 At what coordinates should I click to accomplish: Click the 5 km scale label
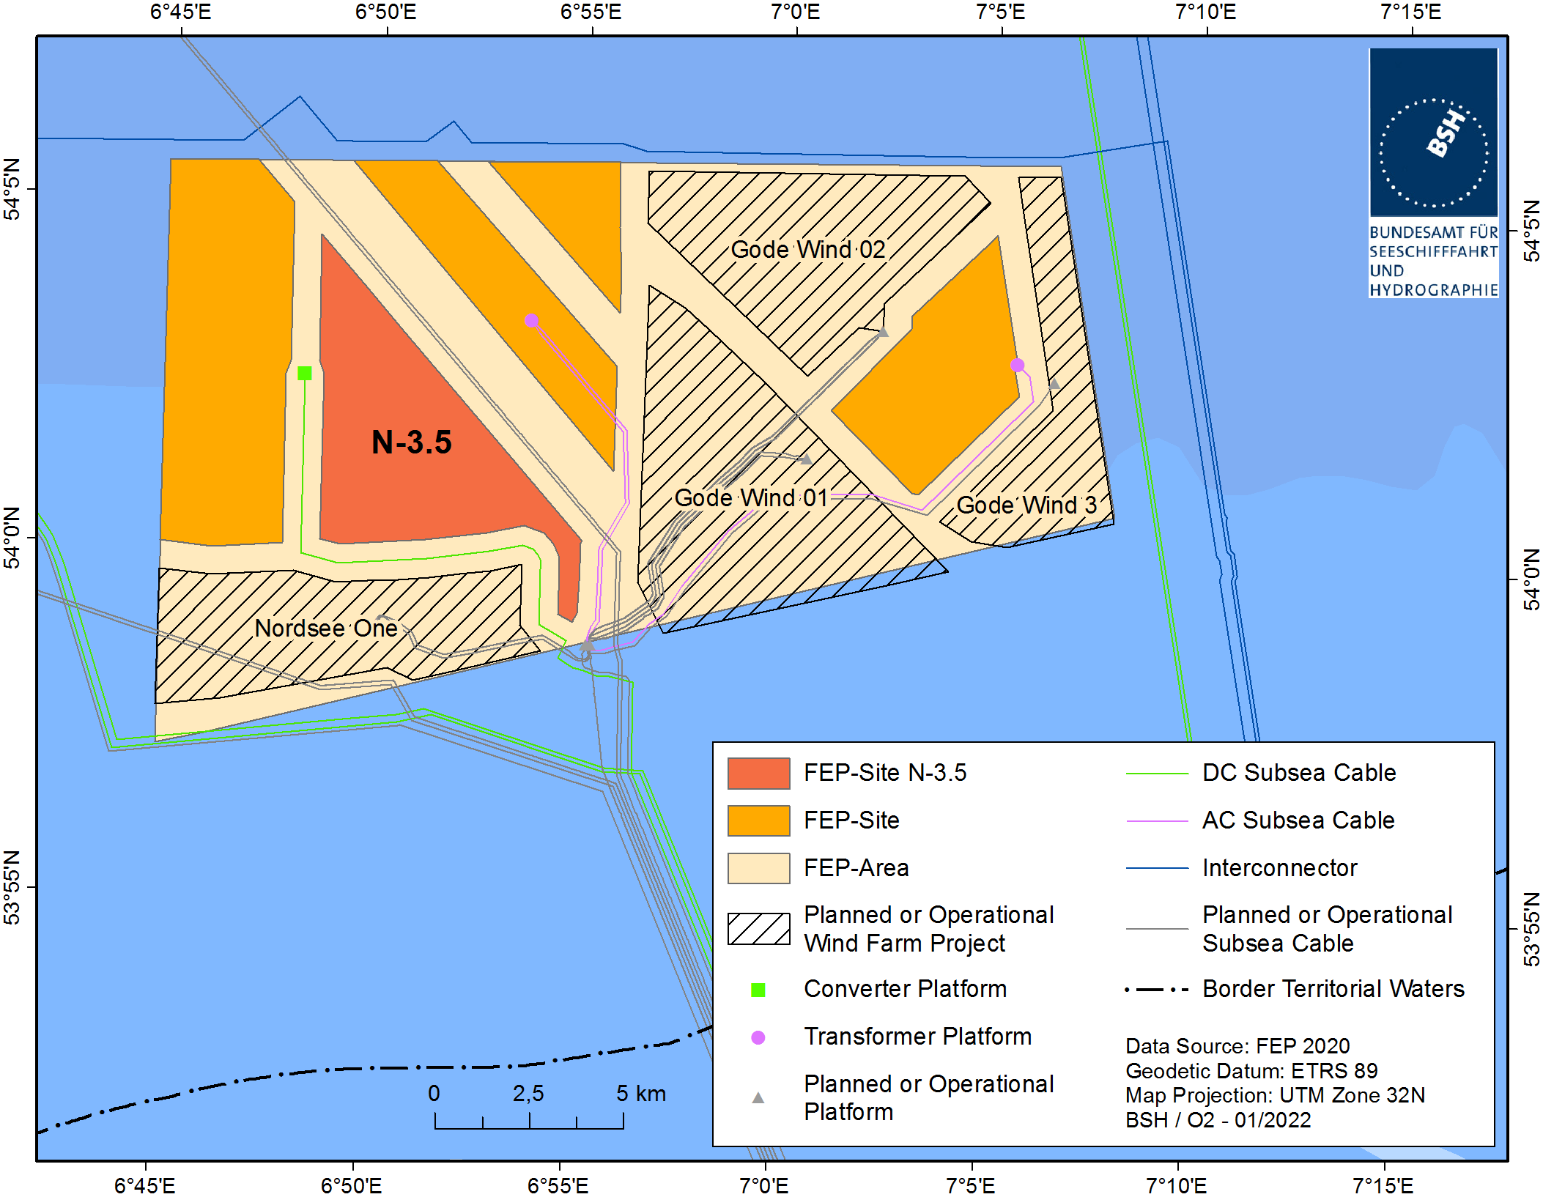[641, 1094]
